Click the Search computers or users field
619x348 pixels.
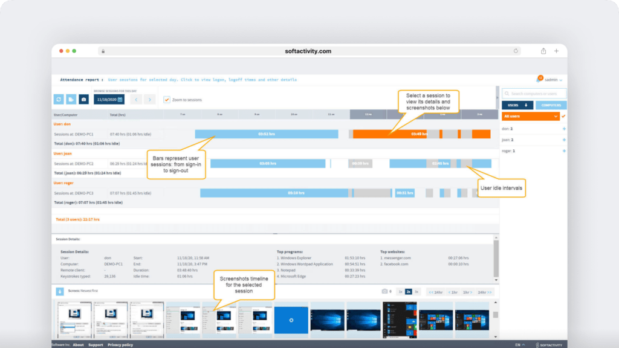tap(534, 94)
